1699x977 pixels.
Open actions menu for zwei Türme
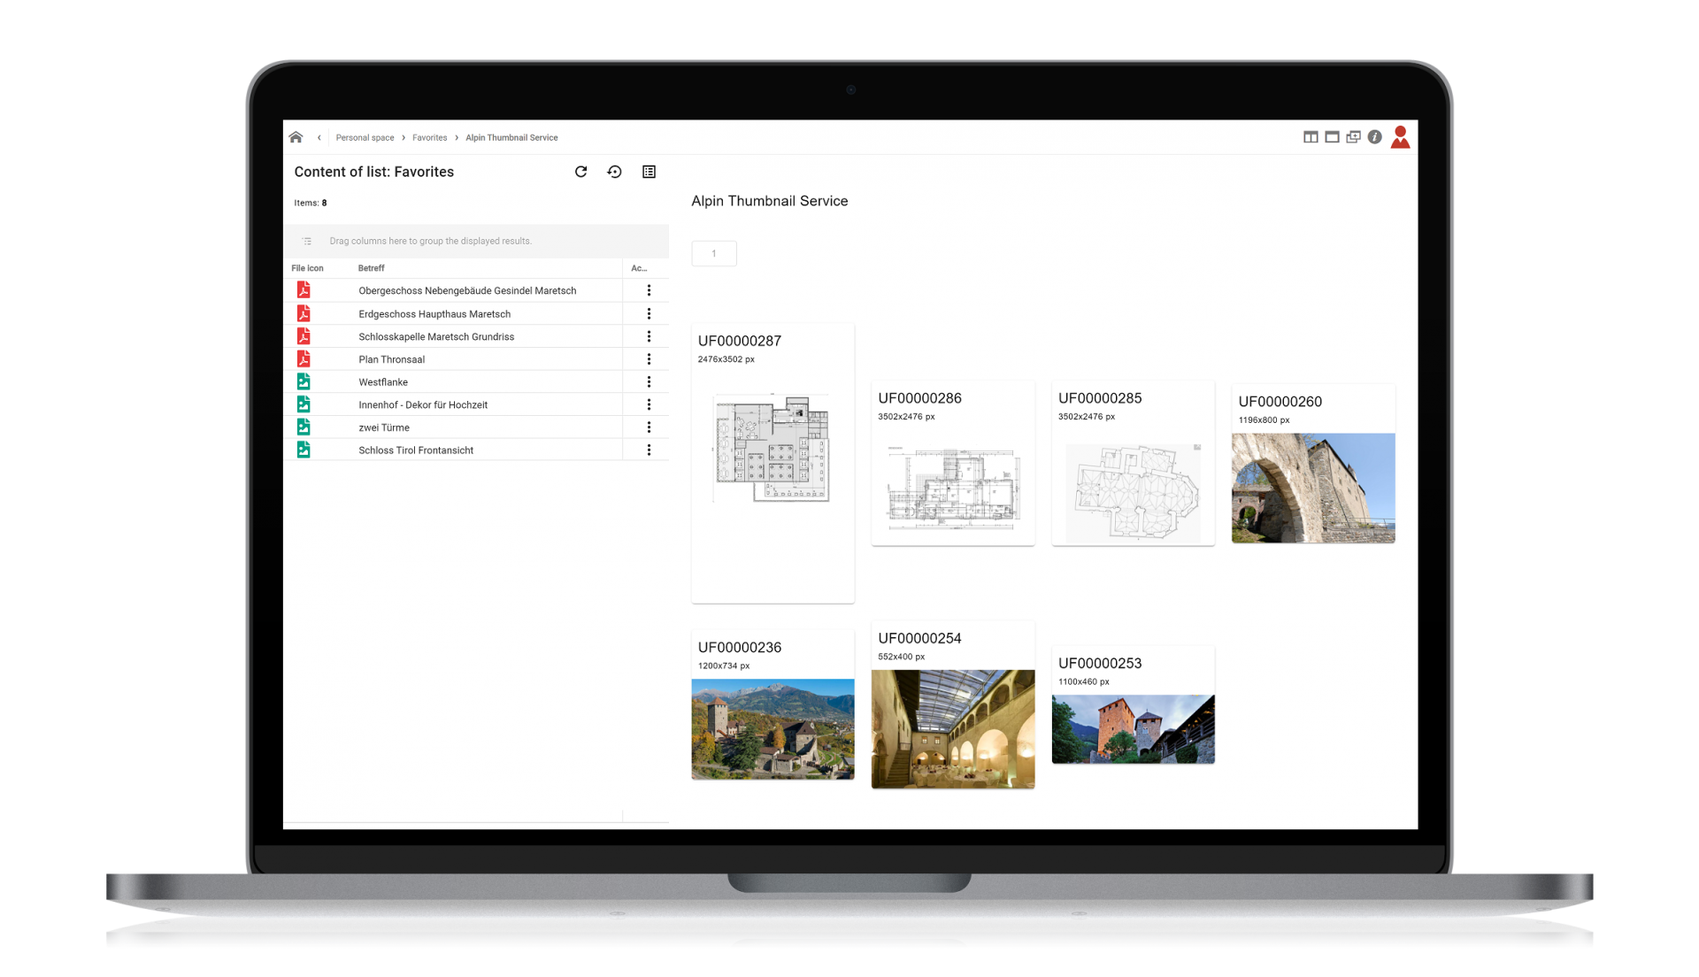click(x=649, y=427)
